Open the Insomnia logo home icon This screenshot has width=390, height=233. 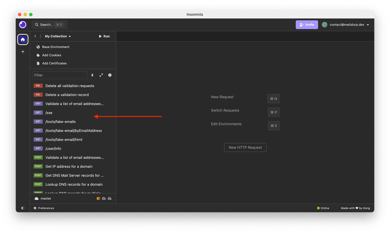[x=22, y=25]
